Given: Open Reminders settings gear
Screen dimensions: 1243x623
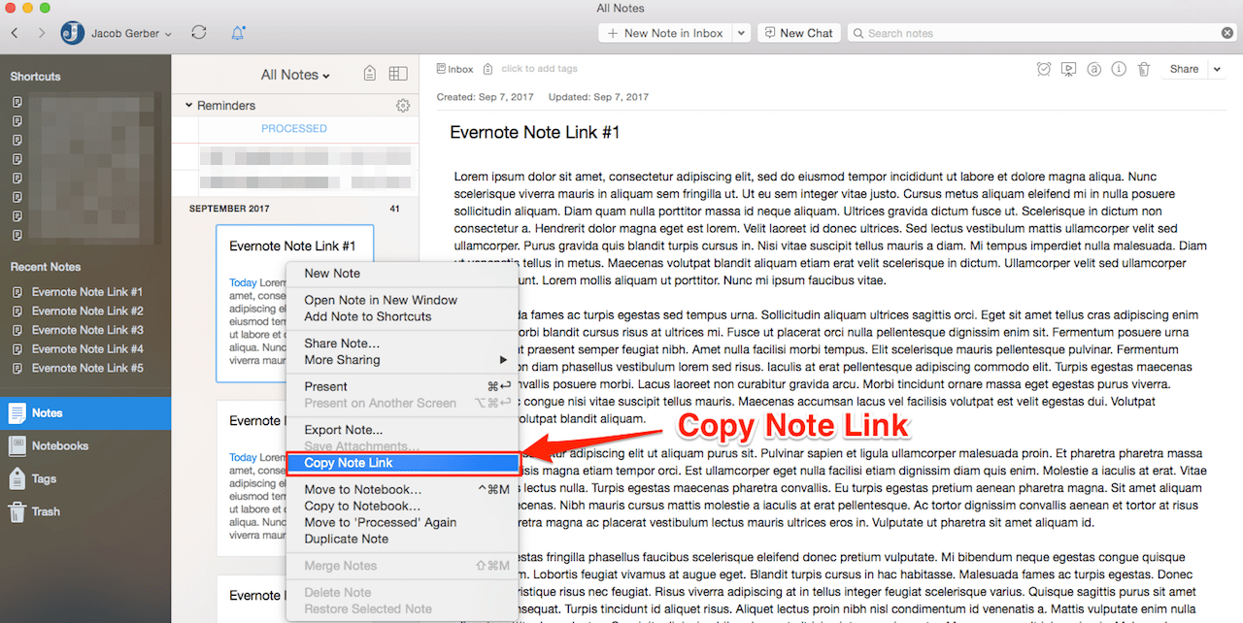Looking at the screenshot, I should click(x=403, y=106).
